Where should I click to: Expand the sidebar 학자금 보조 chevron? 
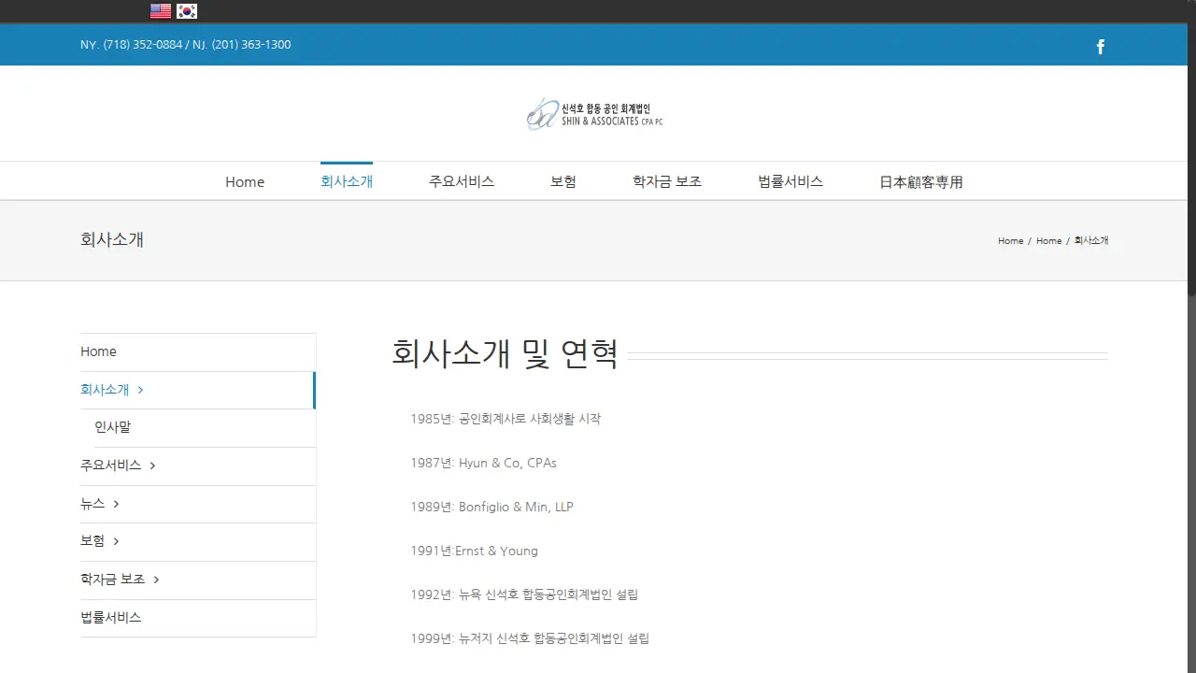click(x=156, y=580)
